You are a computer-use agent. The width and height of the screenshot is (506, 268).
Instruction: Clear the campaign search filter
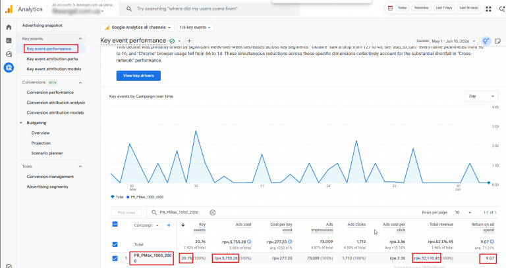click(212, 212)
